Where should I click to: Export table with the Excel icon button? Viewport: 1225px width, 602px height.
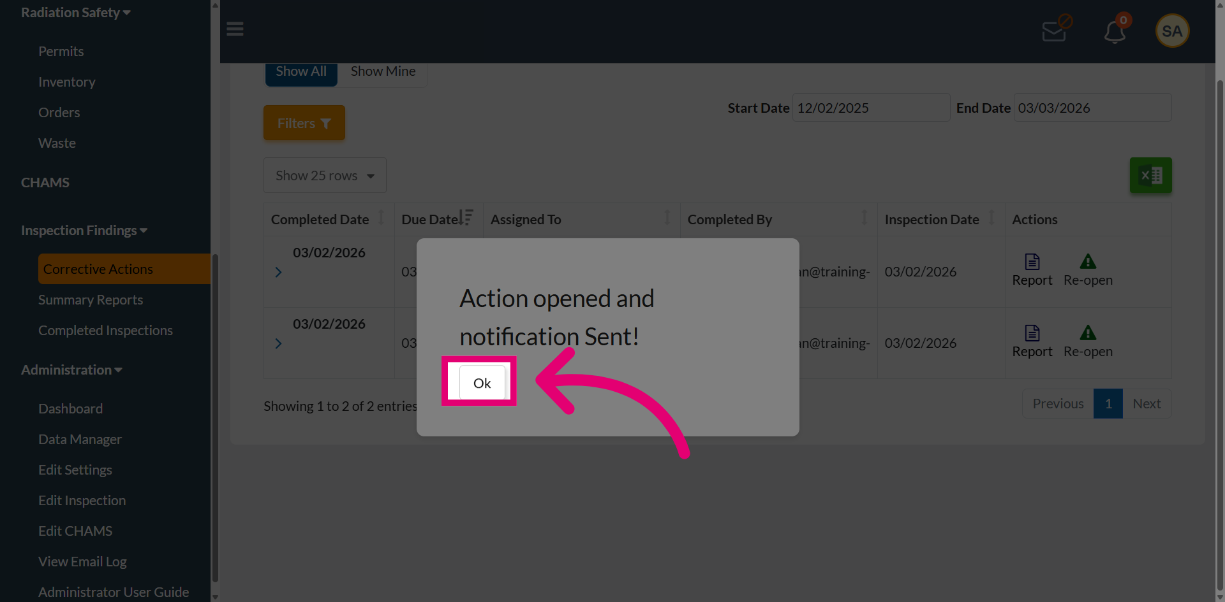tap(1150, 175)
